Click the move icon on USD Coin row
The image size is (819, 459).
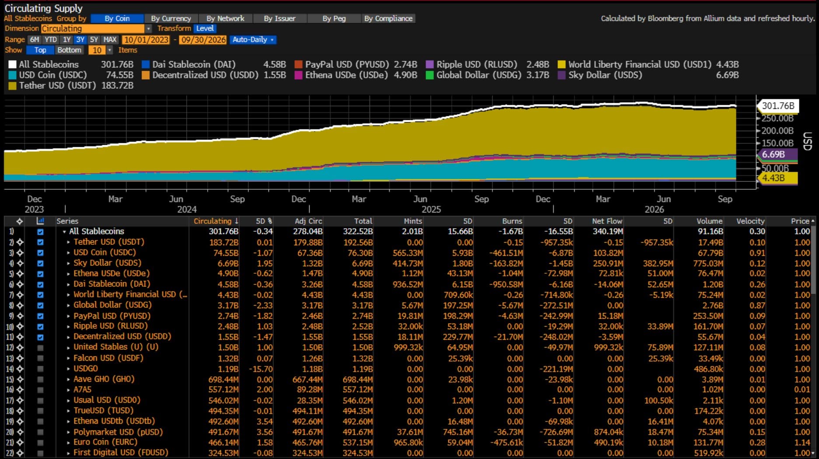click(x=20, y=253)
